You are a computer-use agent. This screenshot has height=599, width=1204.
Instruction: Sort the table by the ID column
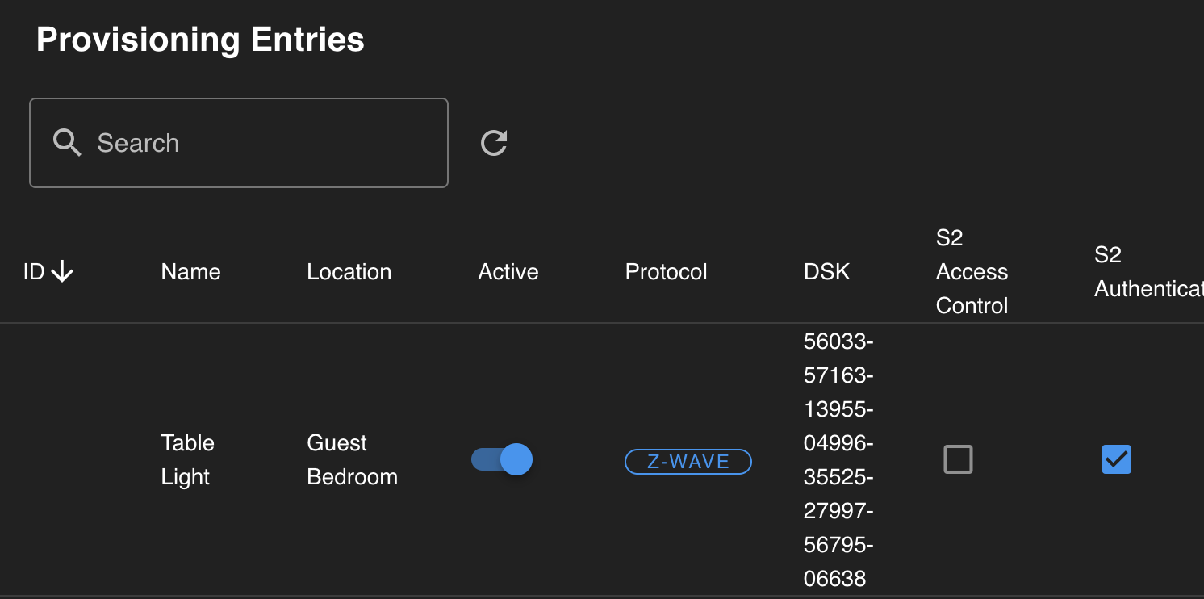(34, 272)
